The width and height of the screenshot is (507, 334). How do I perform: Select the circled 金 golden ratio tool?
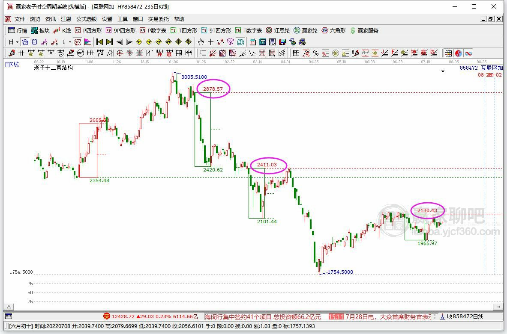335,53
